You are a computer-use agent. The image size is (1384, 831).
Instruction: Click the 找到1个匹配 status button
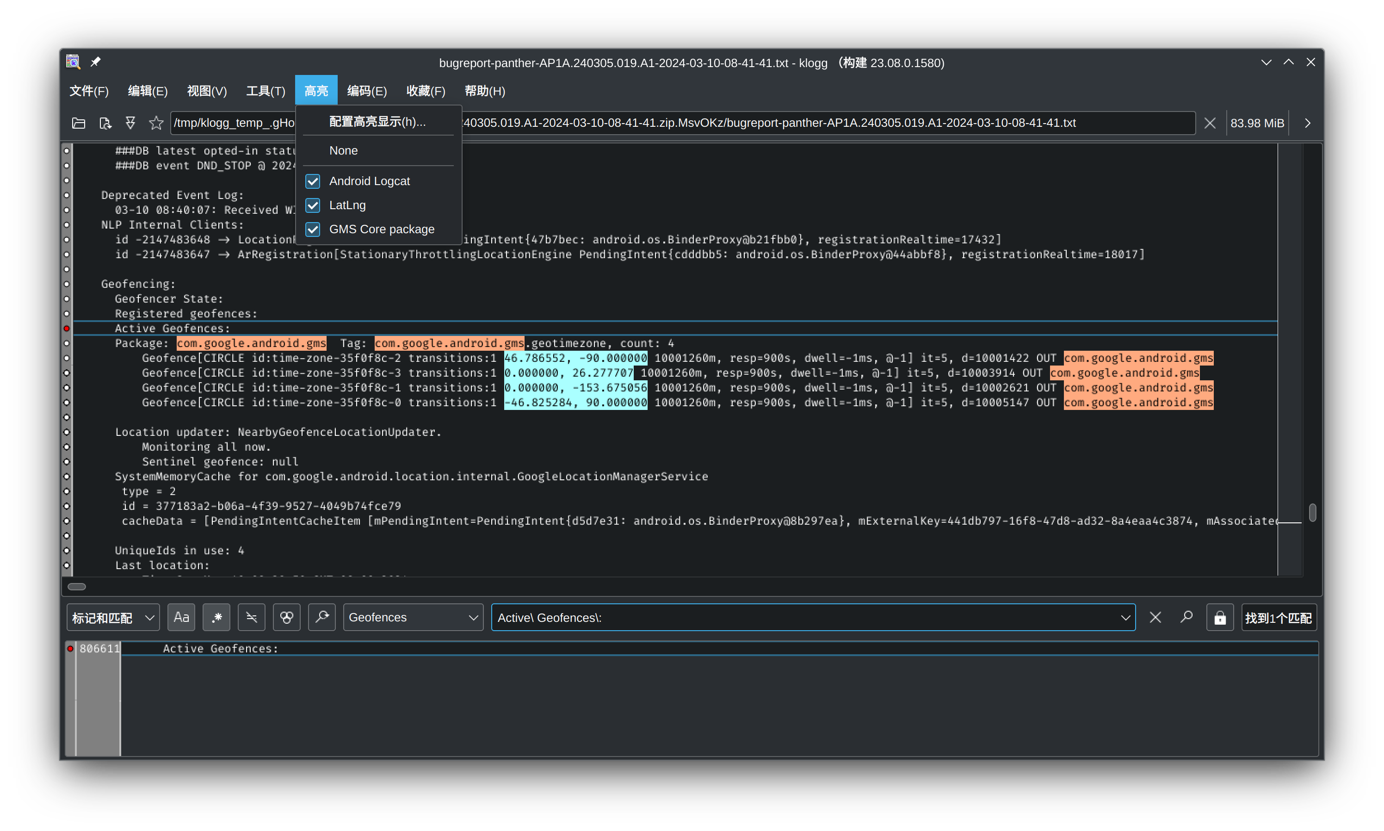pos(1279,618)
